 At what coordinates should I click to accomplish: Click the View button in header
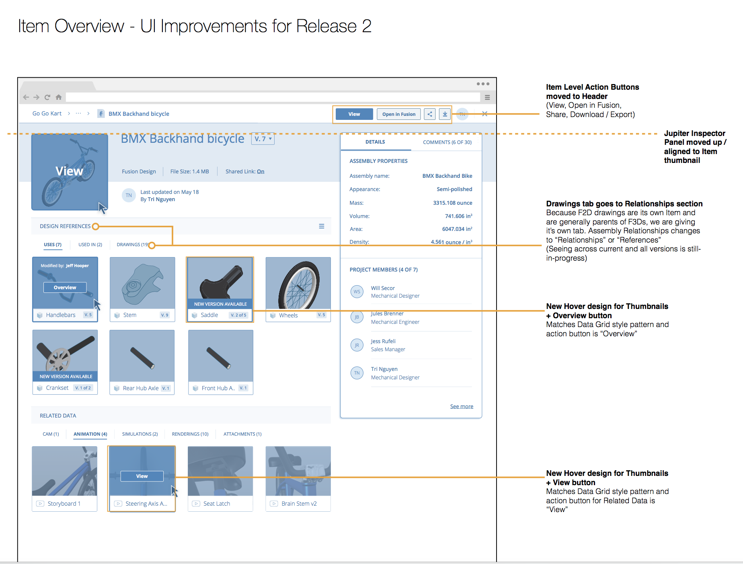[354, 114]
